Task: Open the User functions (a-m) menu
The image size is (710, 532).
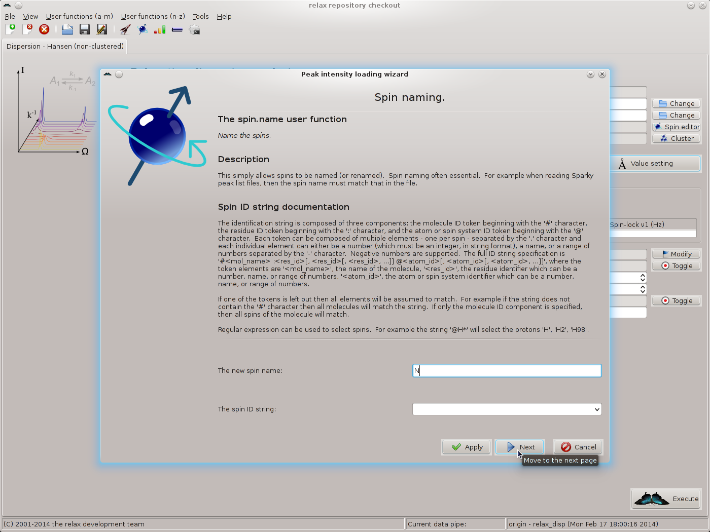Action: (x=79, y=16)
